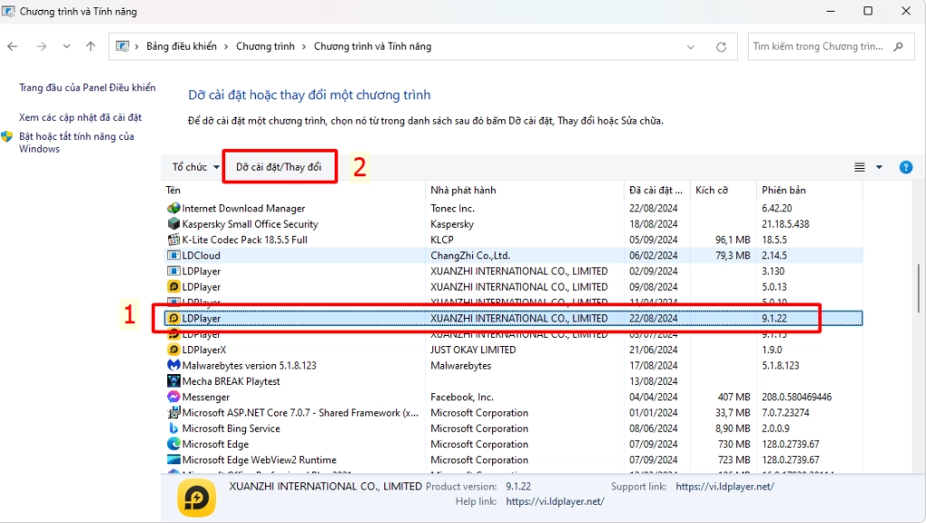The height and width of the screenshot is (523, 926).
Task: Open the view options dropdown arrow
Action: click(879, 167)
